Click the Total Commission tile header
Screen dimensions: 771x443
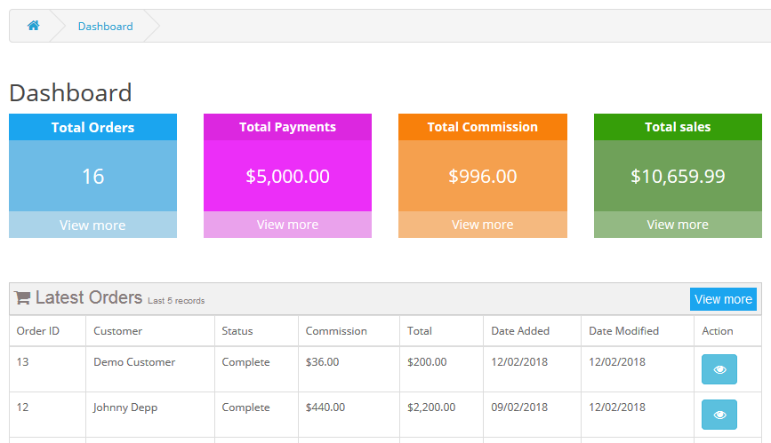(482, 127)
